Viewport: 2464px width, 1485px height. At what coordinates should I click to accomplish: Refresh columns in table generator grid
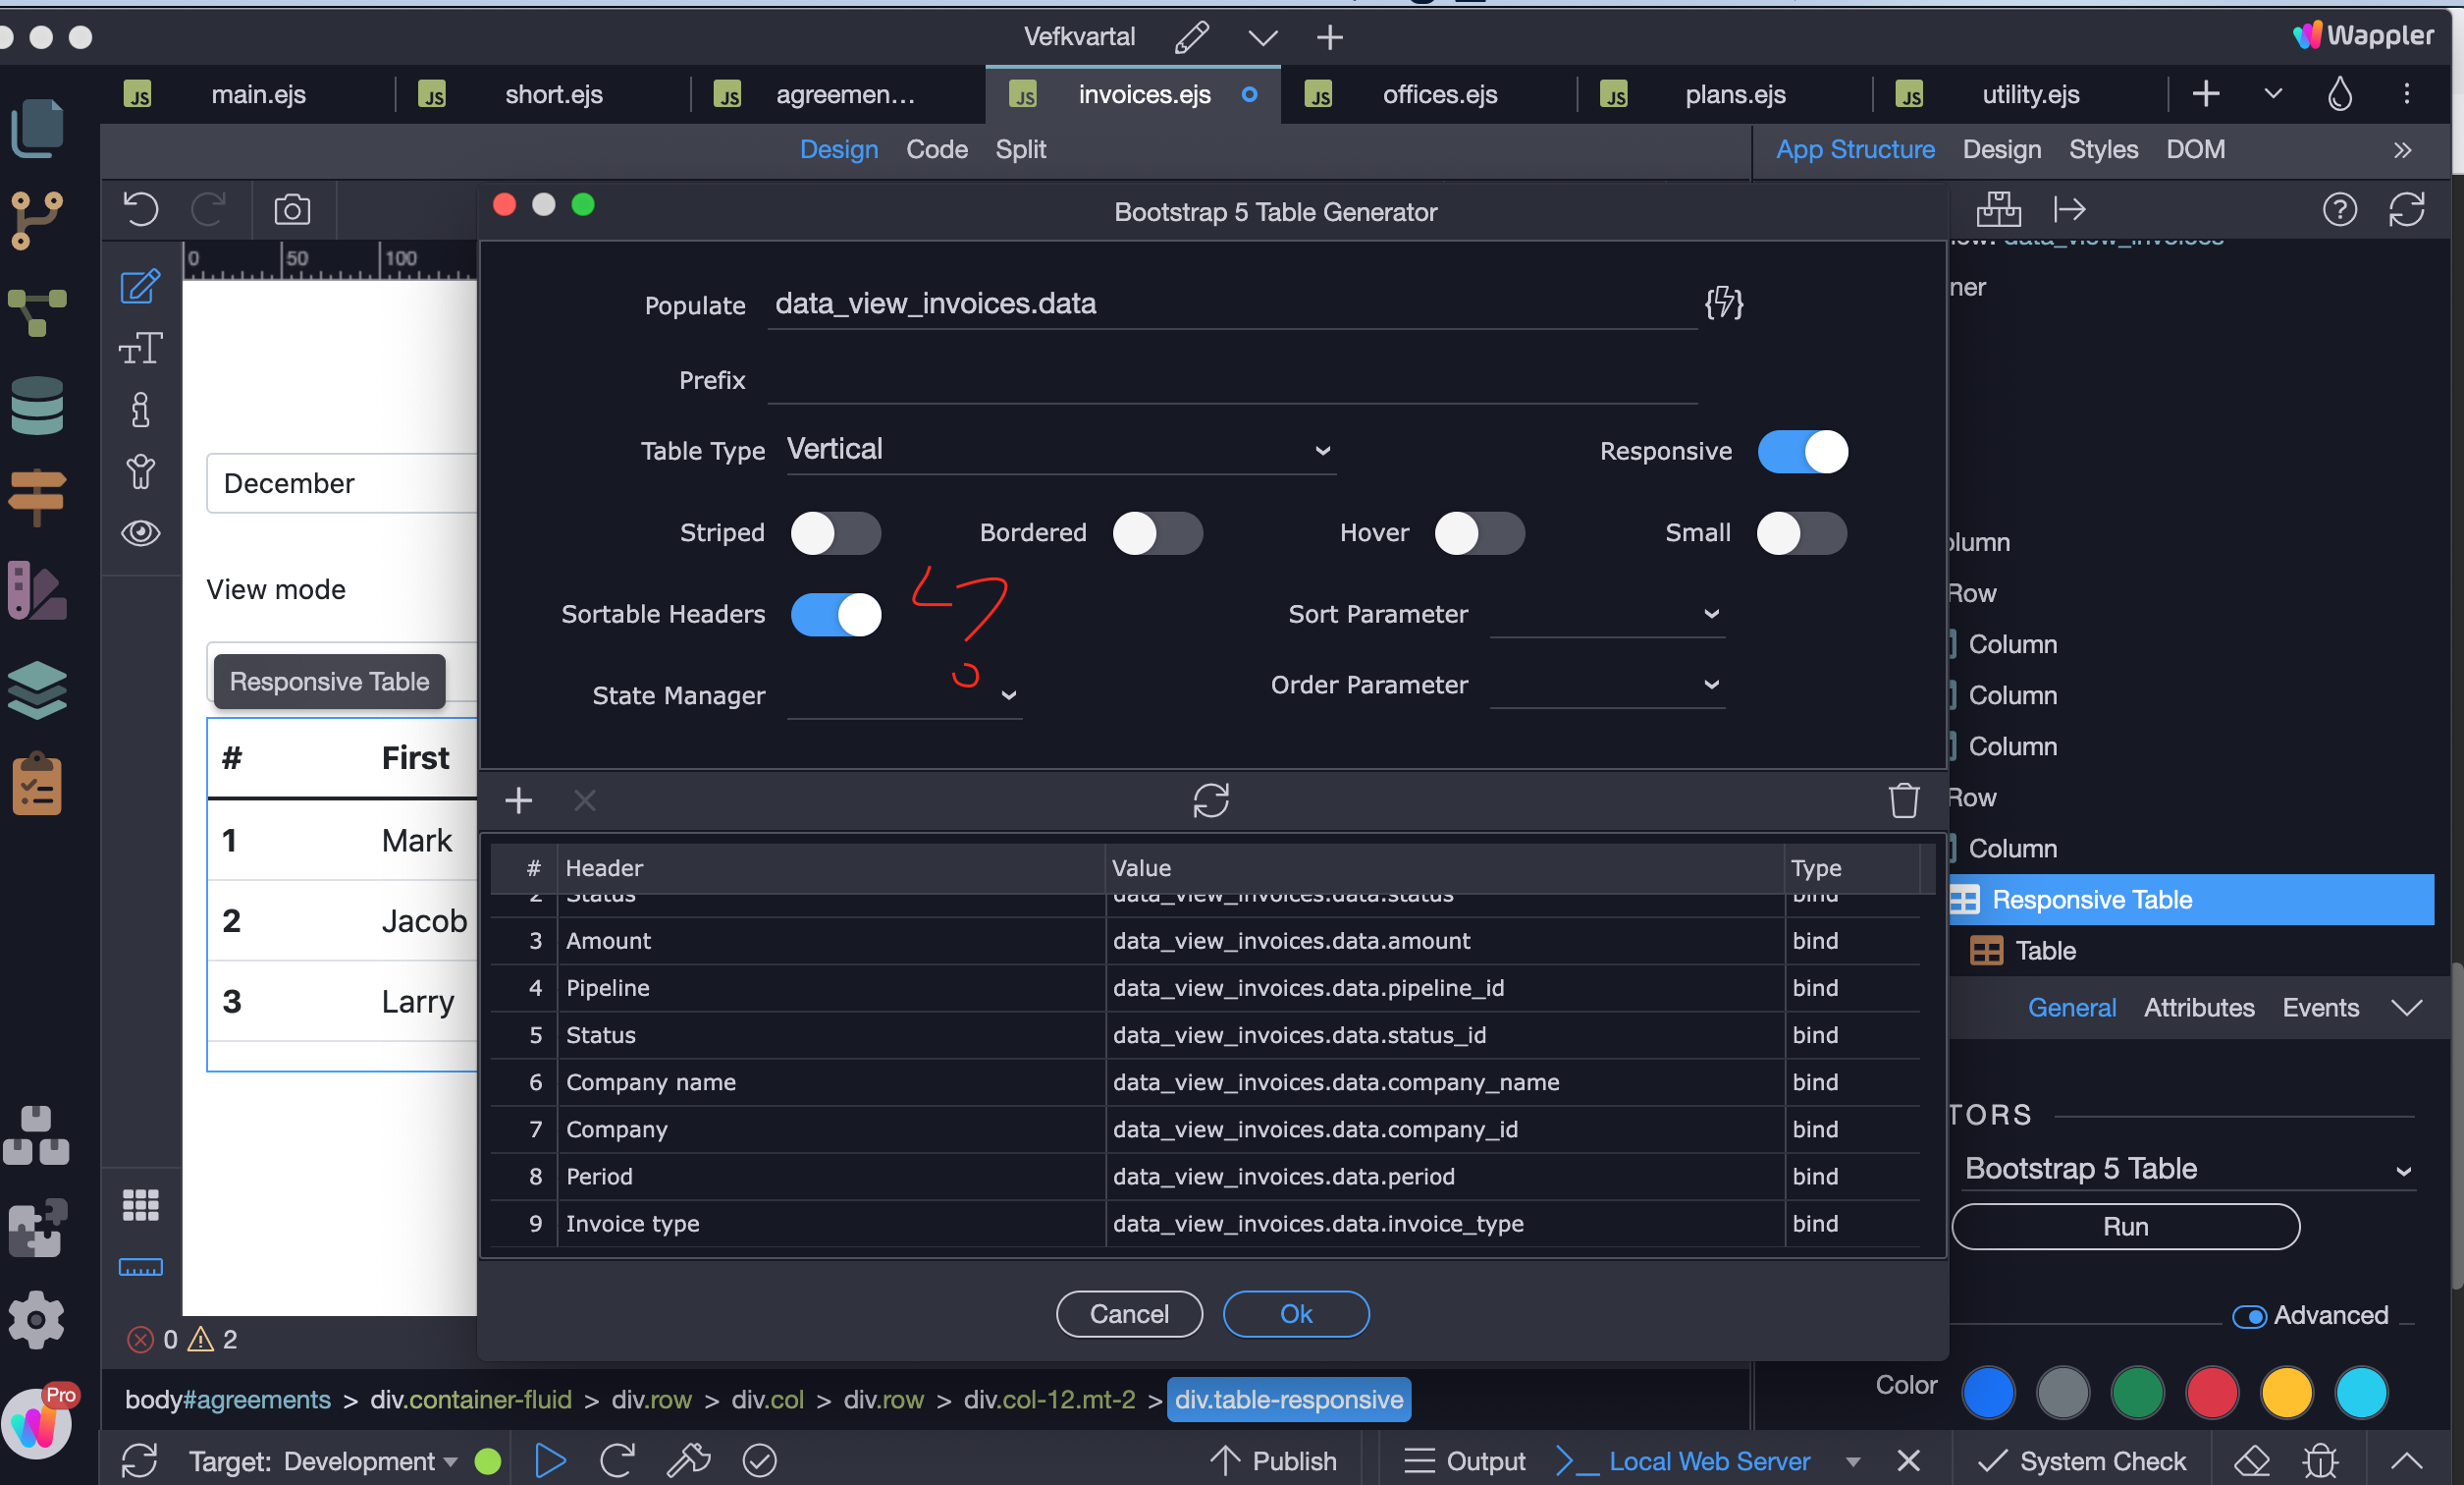1210,800
